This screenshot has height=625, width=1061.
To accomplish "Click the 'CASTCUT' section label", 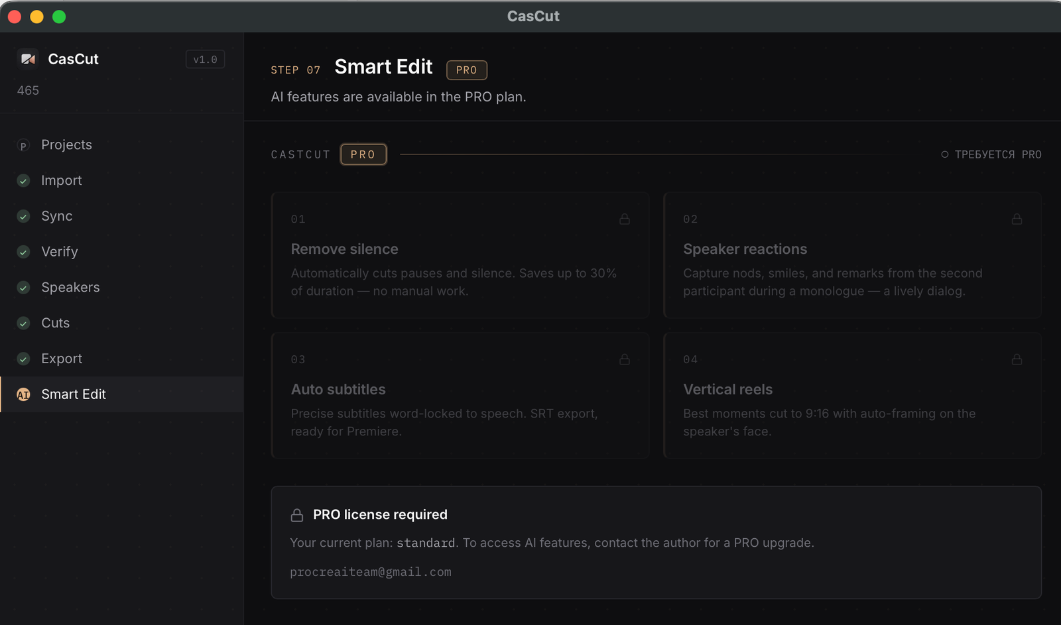I will [x=300, y=154].
